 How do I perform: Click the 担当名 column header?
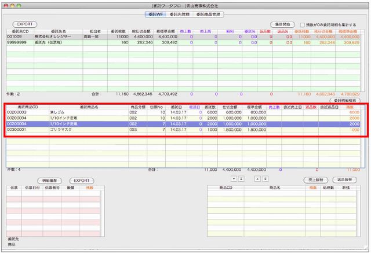[95, 31]
